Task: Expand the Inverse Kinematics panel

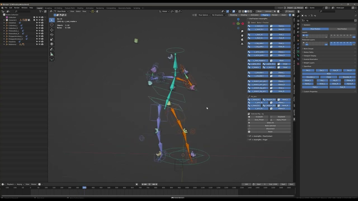Action: (310, 59)
